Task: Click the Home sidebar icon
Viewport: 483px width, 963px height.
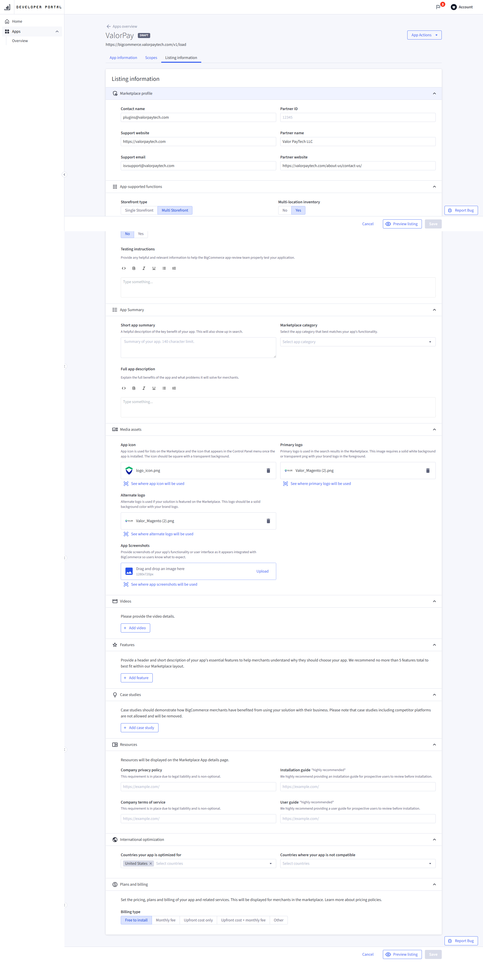Action: coord(7,21)
